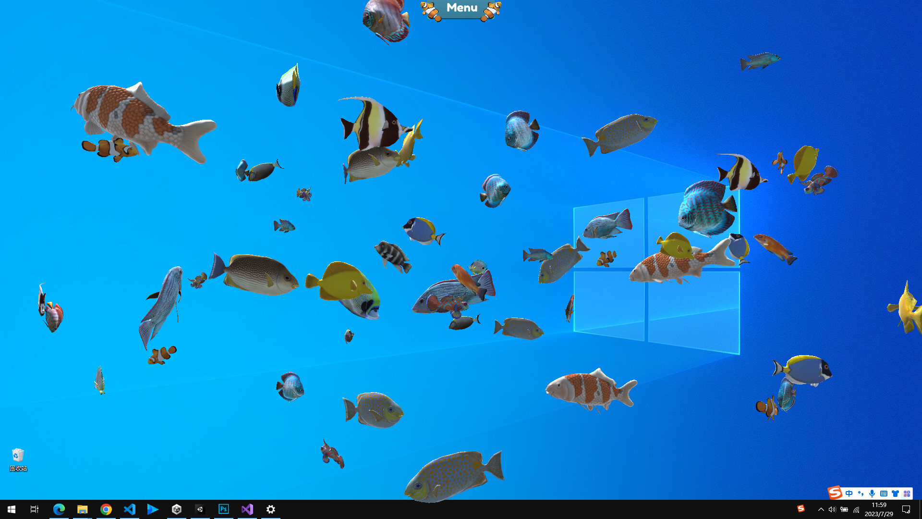
Task: Open Windows Settings via the gear icon
Action: coord(270,509)
